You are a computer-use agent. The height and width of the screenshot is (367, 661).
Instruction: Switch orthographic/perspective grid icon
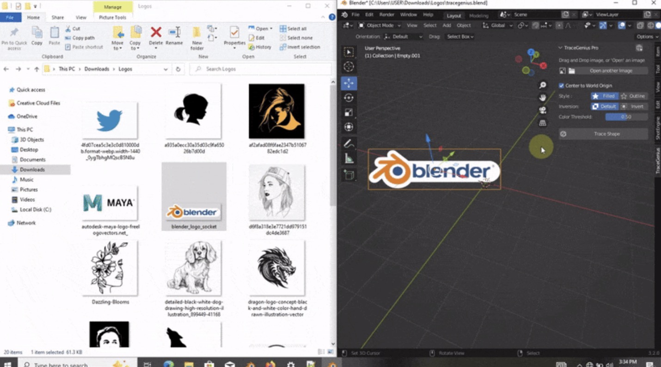(x=543, y=122)
